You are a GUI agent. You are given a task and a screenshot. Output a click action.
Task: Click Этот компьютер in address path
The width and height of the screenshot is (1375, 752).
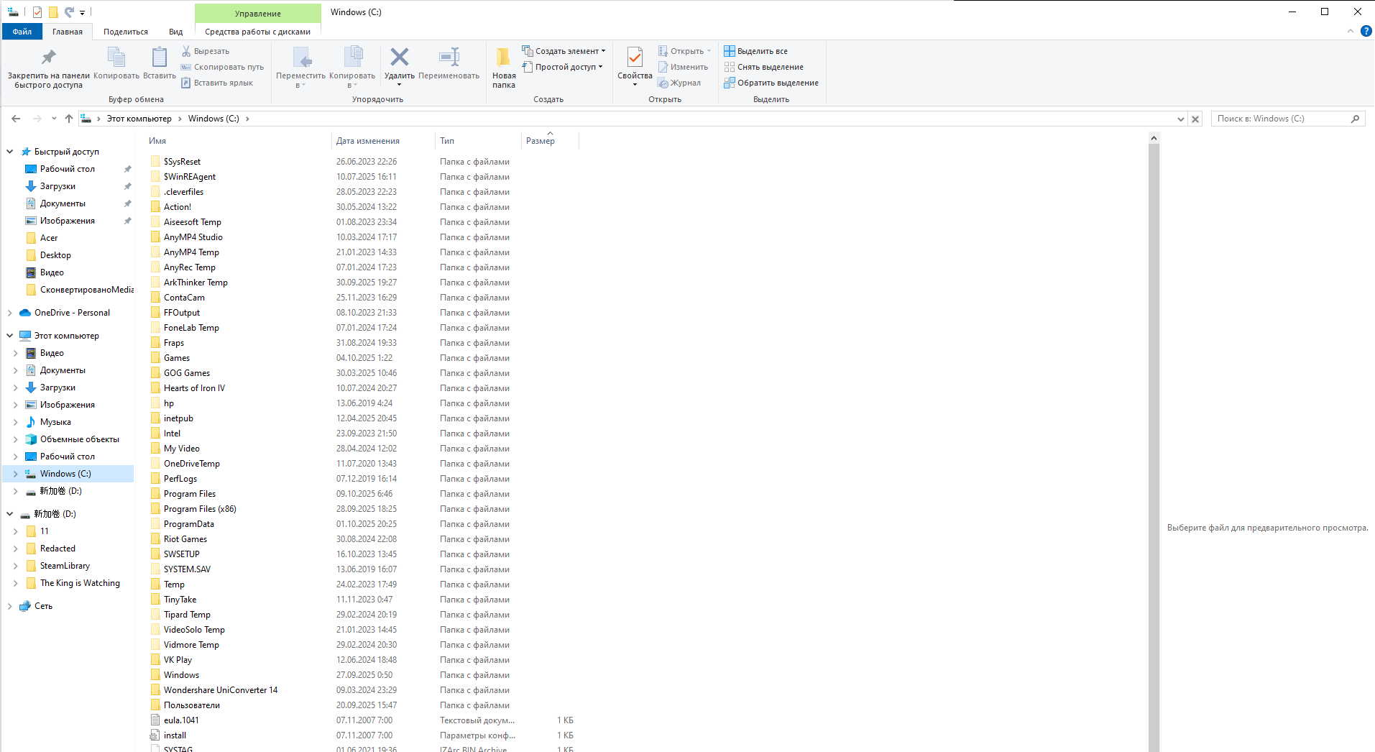click(139, 119)
